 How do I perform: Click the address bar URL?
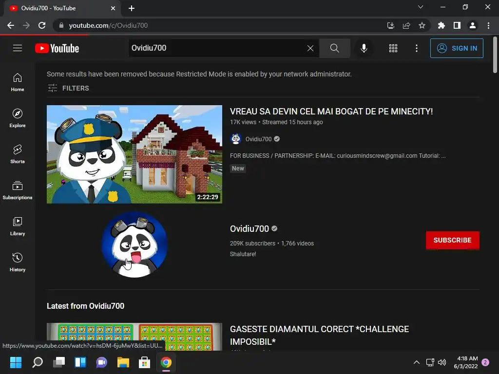click(108, 25)
